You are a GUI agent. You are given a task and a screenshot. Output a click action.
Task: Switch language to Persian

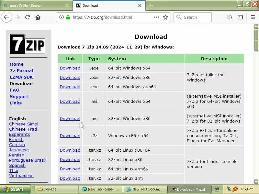(x=17, y=155)
